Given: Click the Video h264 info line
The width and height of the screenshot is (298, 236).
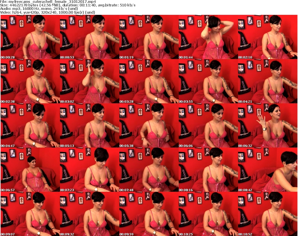Looking at the screenshot, I should (47, 13).
